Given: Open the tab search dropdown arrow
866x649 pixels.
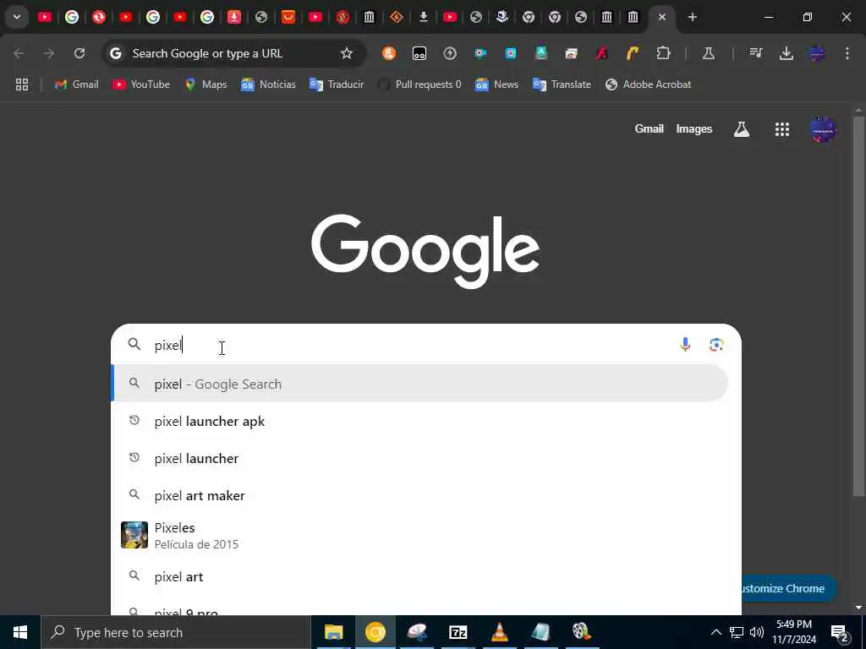Looking at the screenshot, I should [x=17, y=17].
